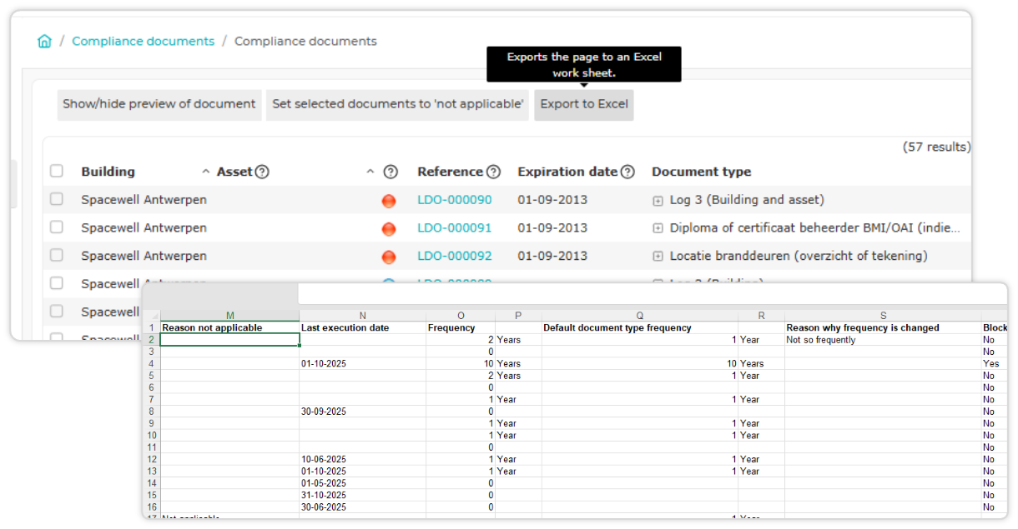Screen dimensions: 1018x529
Task: Click the 'Default document type frequency' header cell
Action: point(639,328)
